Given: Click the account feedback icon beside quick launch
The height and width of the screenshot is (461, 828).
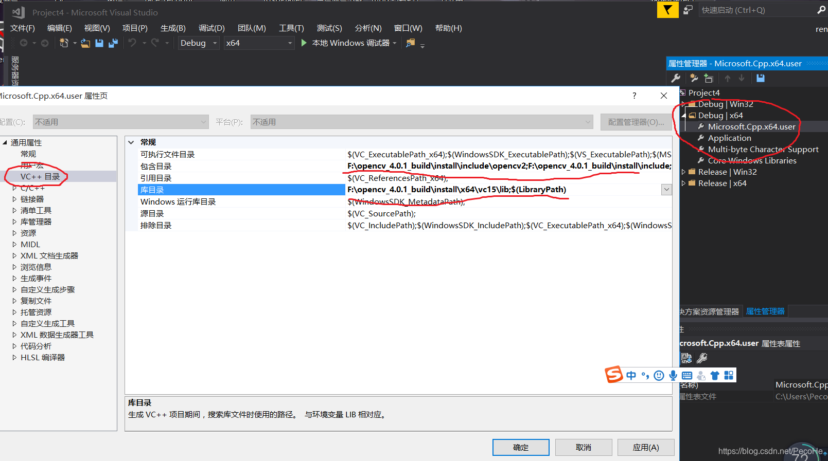Looking at the screenshot, I should [x=688, y=10].
